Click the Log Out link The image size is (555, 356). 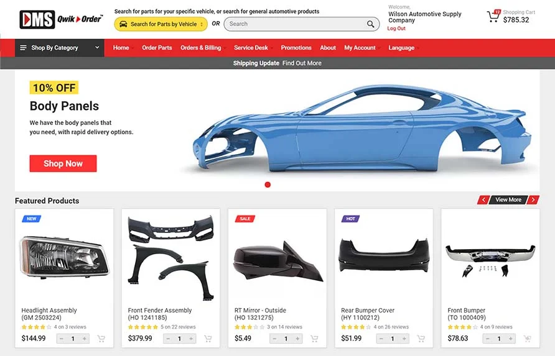coord(396,29)
